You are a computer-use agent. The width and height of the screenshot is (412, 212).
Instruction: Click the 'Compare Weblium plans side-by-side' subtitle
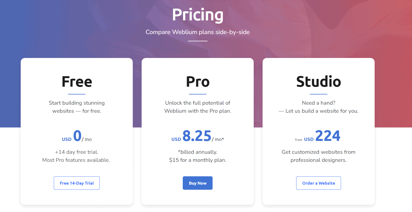(198, 32)
